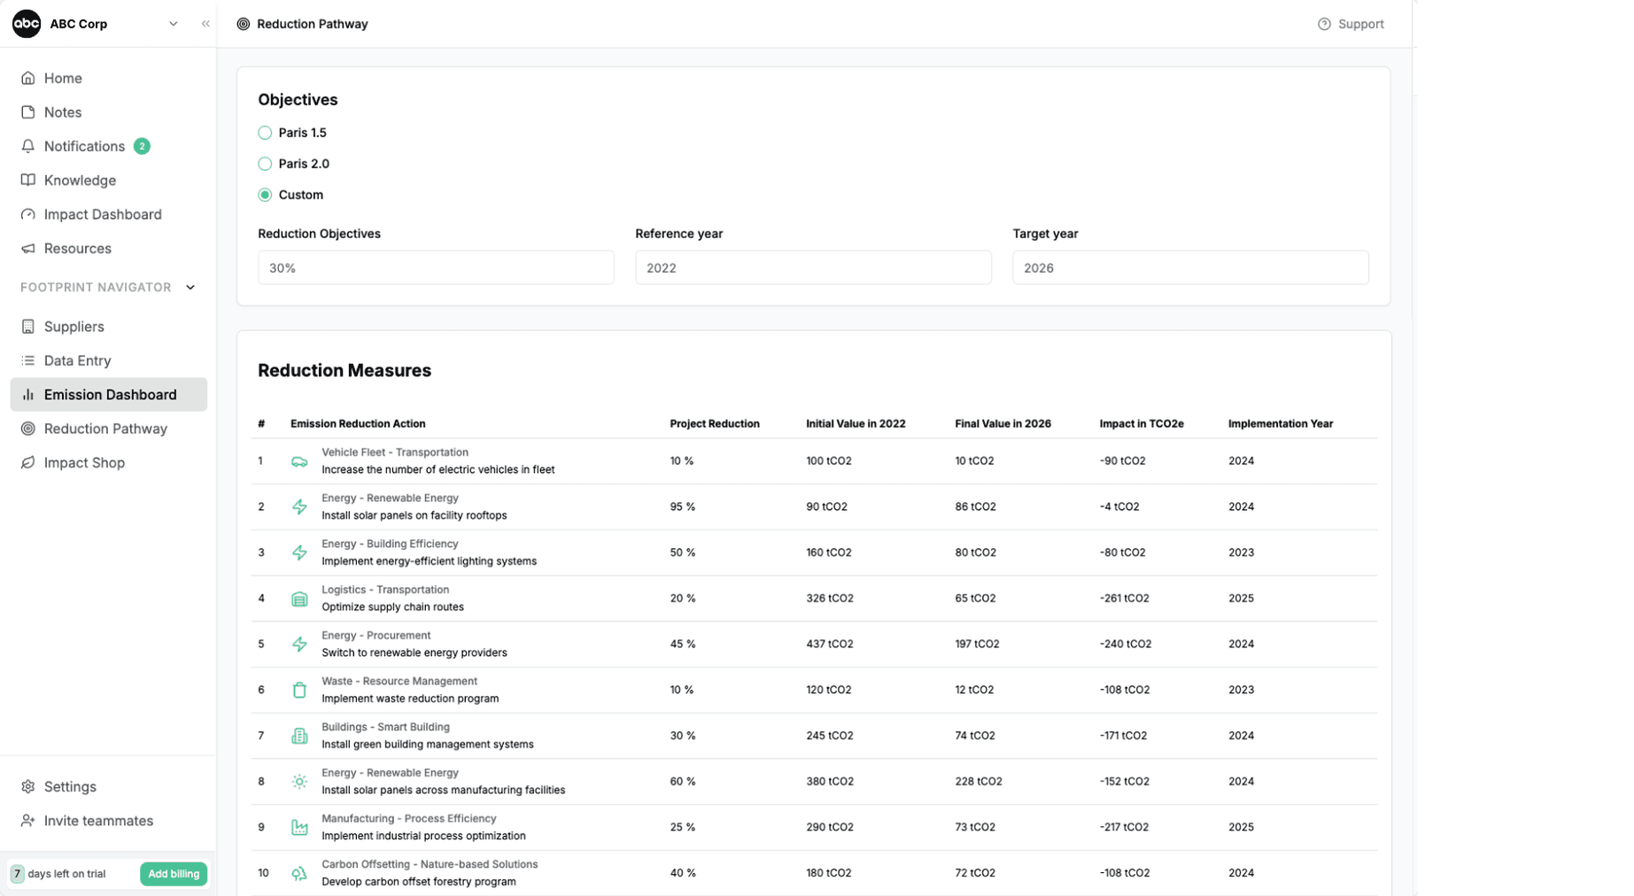Click the 95 % project reduction value

pos(683,507)
